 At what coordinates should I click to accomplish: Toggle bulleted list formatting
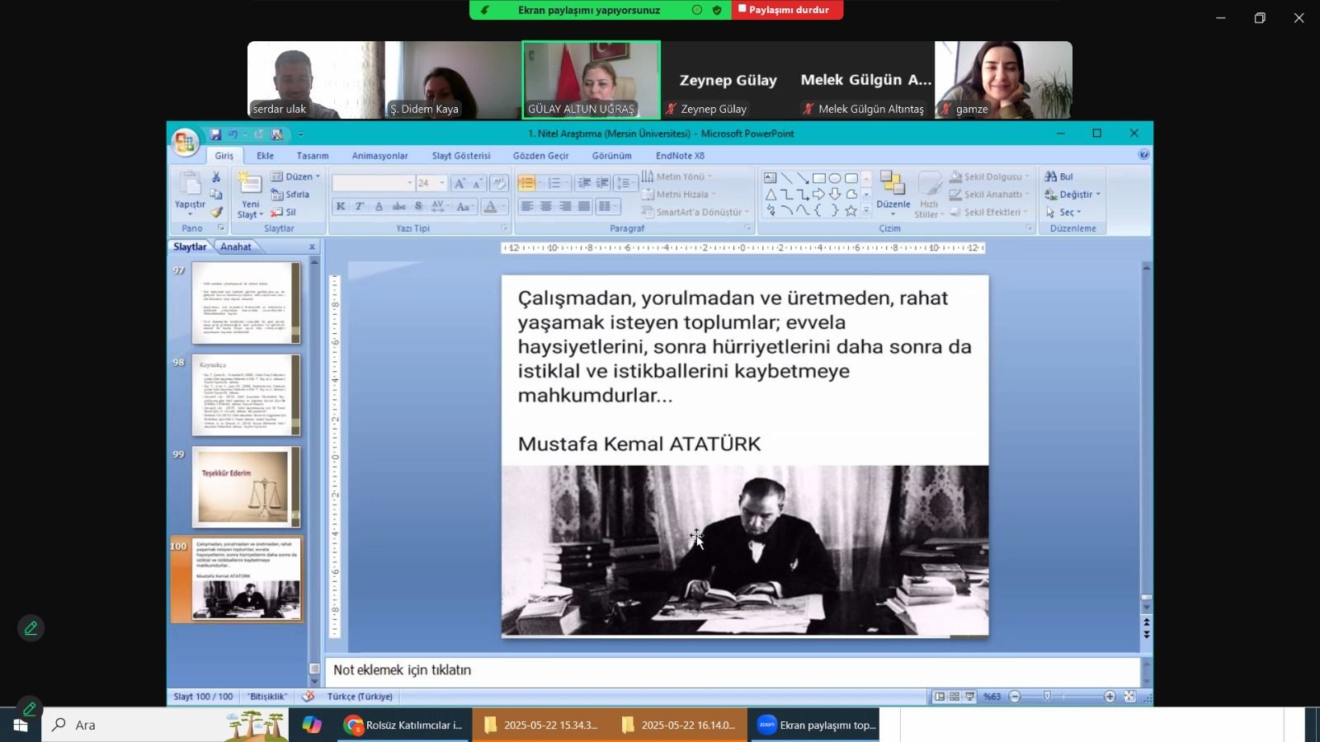[x=526, y=183]
